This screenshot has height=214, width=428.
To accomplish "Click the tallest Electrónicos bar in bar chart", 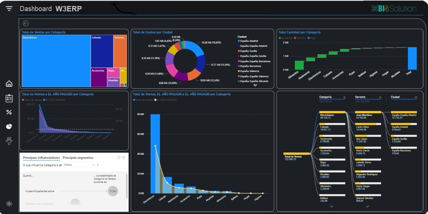I will [x=155, y=154].
